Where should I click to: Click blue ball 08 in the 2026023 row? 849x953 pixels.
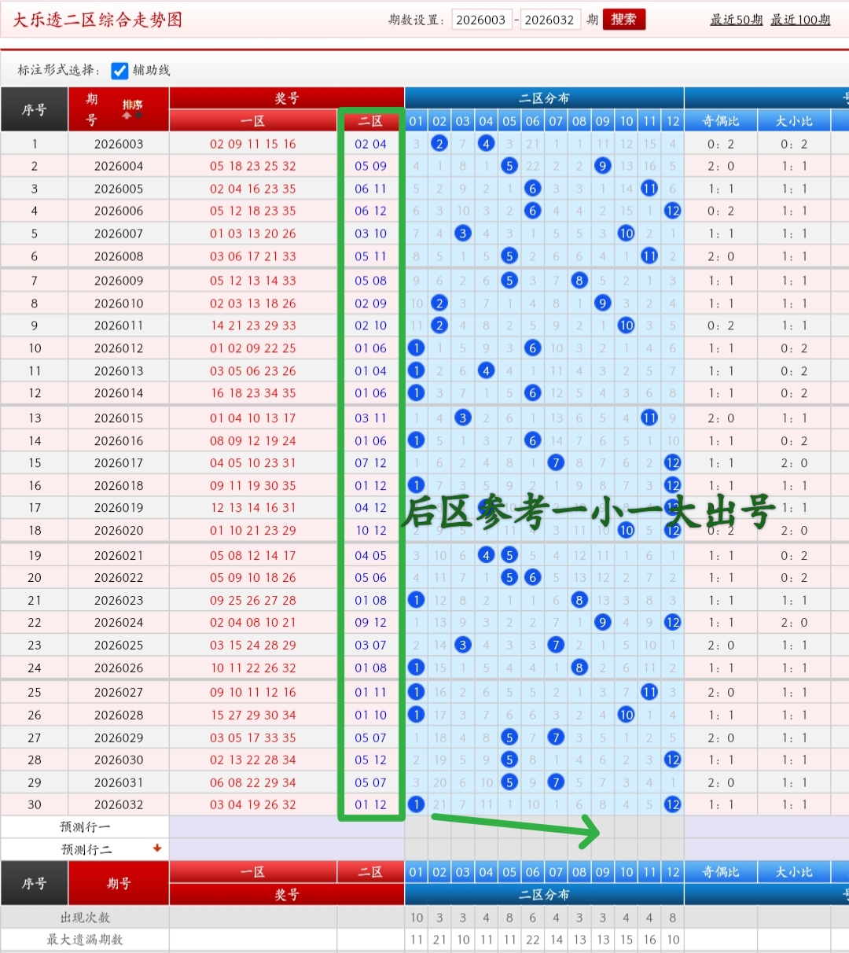tap(579, 600)
